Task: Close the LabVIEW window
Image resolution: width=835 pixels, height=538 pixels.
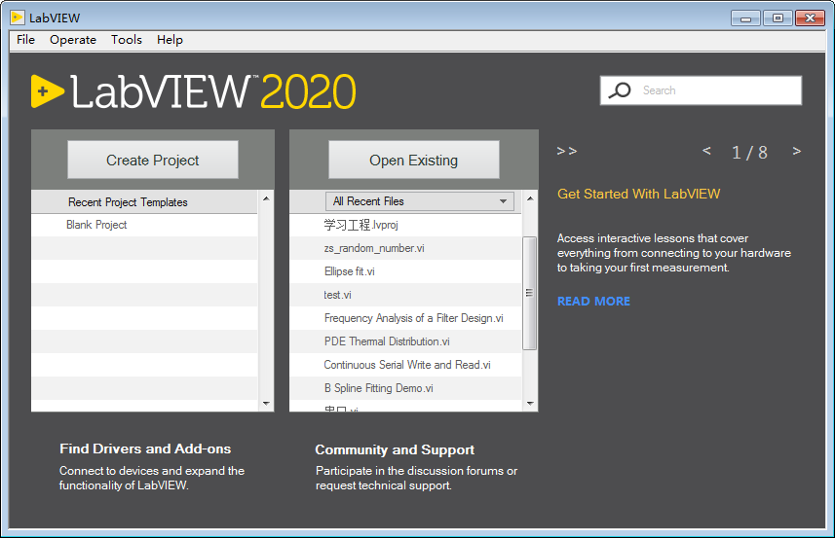Action: [810, 18]
